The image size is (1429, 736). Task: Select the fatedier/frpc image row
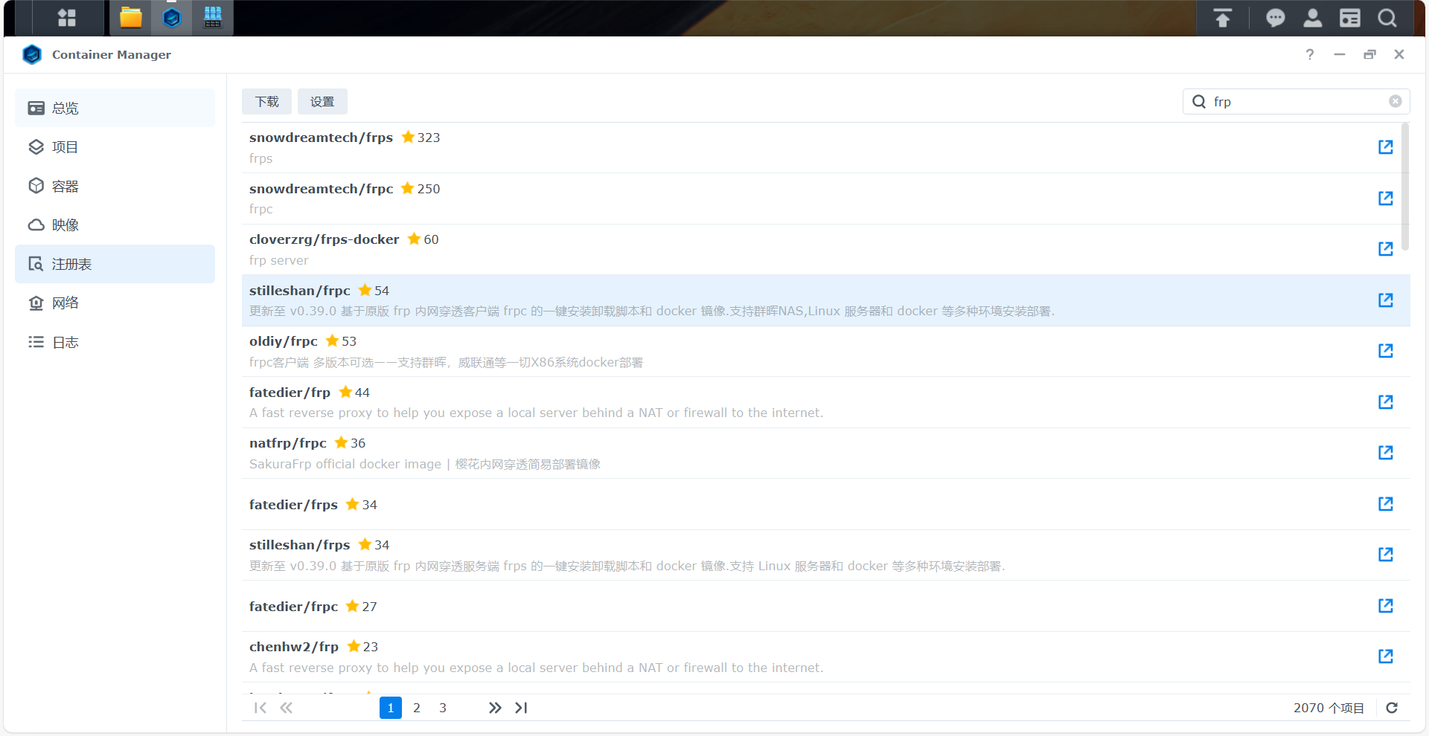pos(826,606)
